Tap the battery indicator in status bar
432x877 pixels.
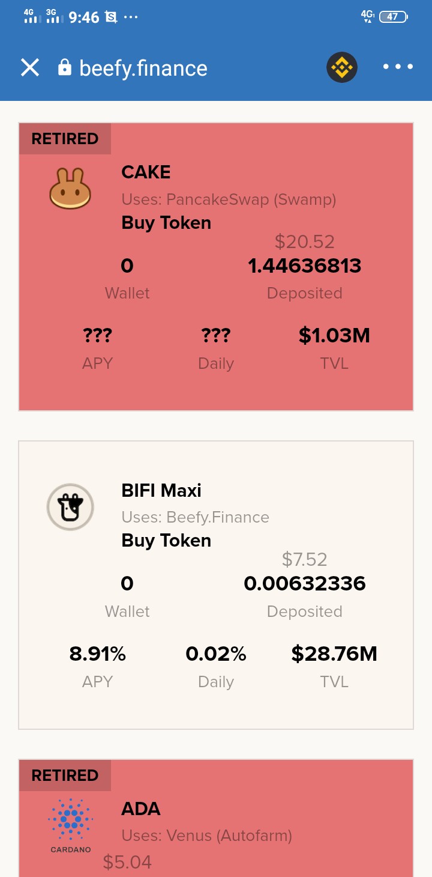394,17
